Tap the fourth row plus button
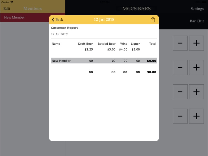Image resolution: width=208 pixels, height=156 pixels. (196, 116)
